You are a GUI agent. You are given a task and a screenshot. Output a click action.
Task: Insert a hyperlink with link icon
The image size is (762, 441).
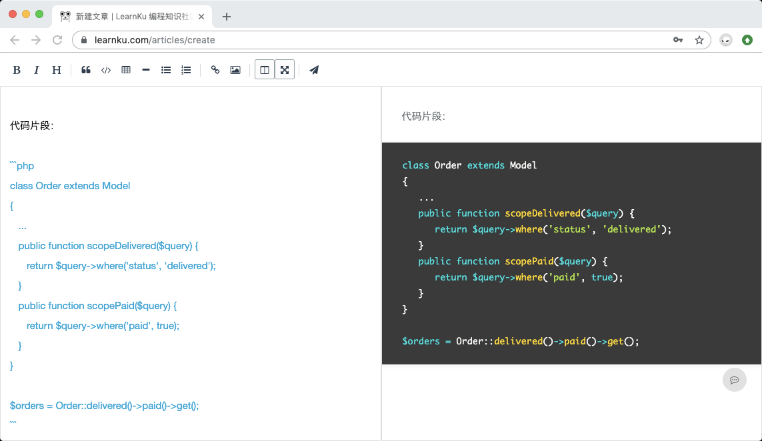[215, 70]
